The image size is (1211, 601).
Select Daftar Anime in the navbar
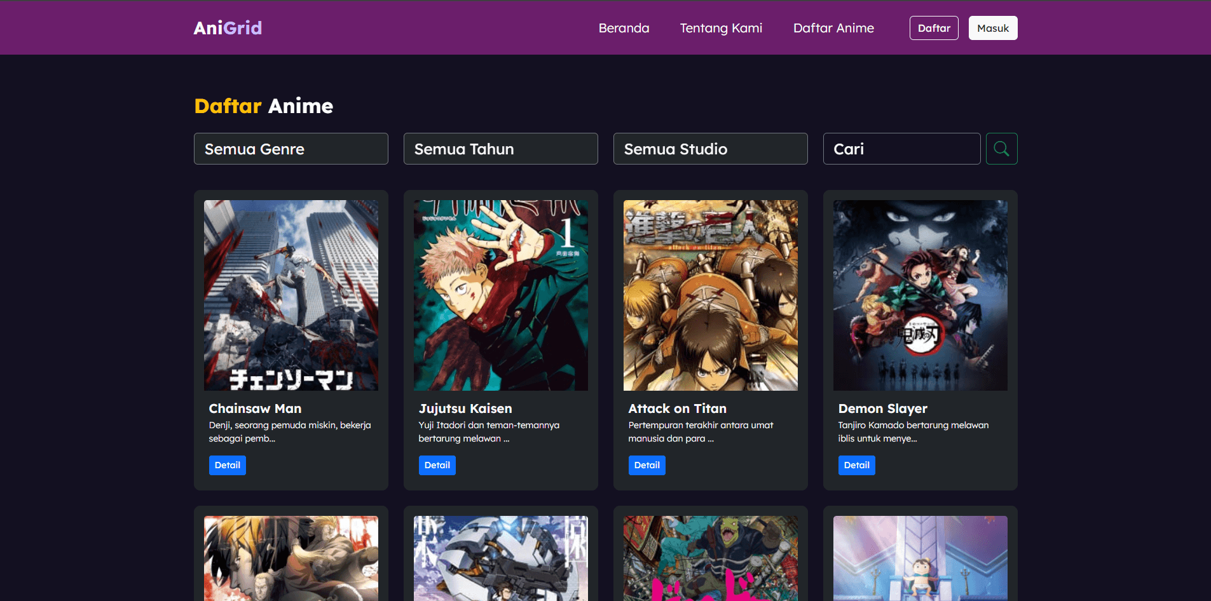pos(833,28)
